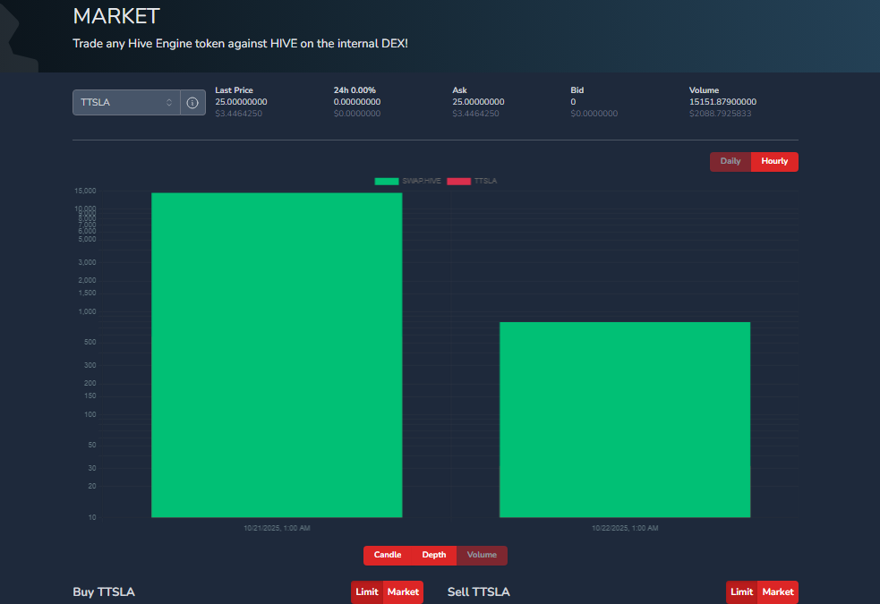Choose Limit order under Buy TTSLA
This screenshot has width=880, height=604.
coord(367,591)
